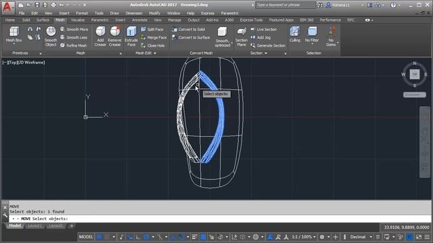
Task: Switch to Surface ribbon tab
Action: click(x=43, y=20)
